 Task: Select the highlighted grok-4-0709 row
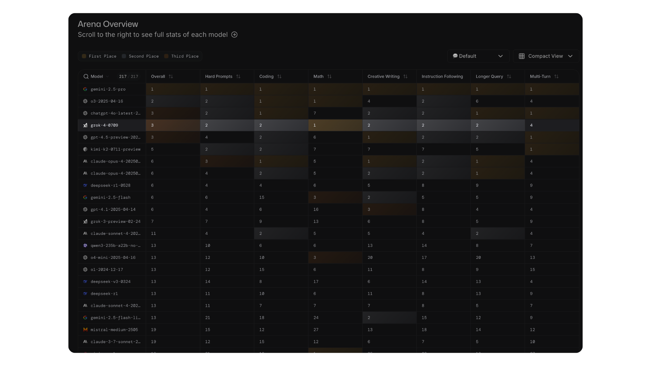(329, 125)
